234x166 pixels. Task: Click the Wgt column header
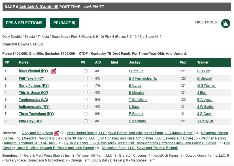183,62
